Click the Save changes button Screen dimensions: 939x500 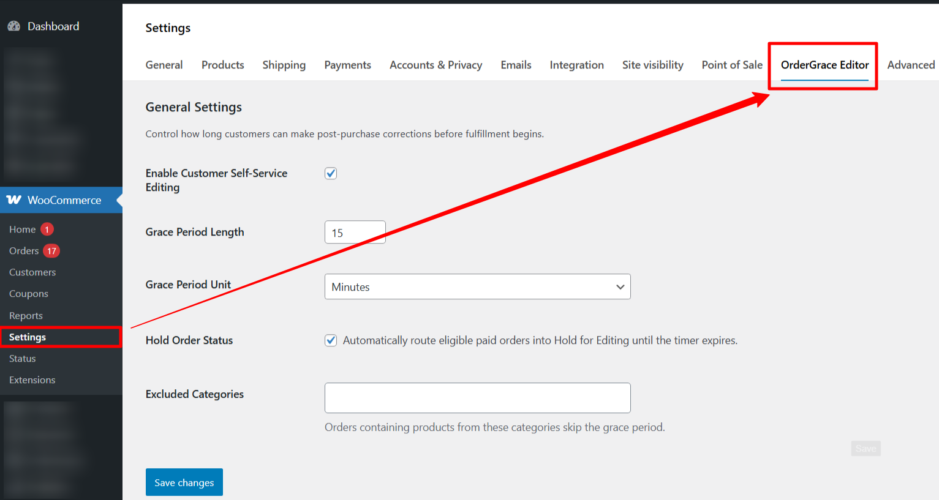pos(184,482)
